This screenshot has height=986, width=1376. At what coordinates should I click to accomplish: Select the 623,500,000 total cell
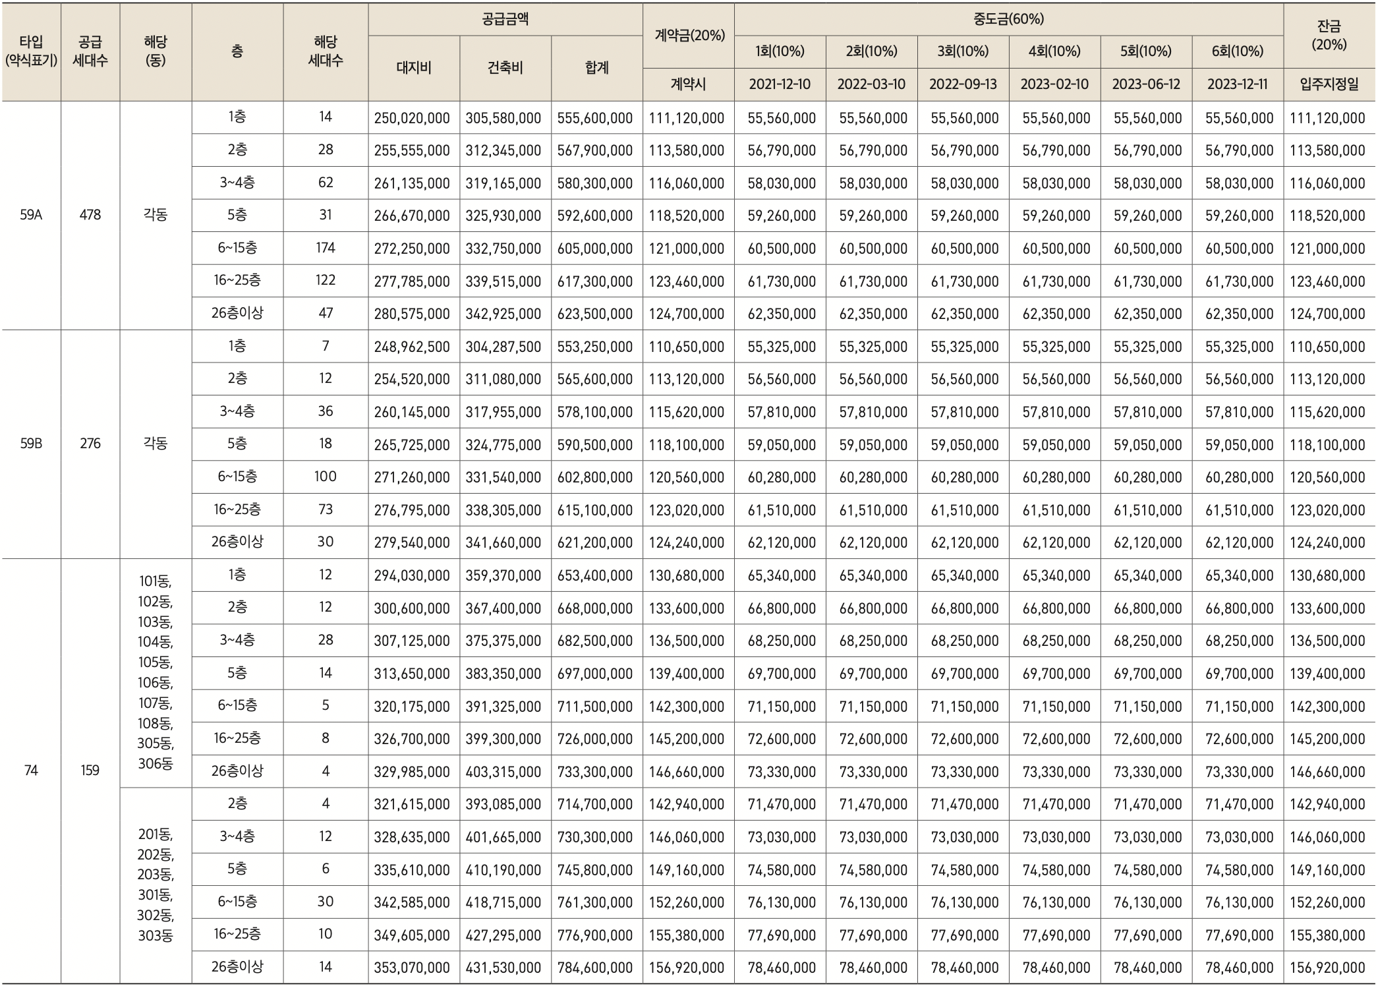point(595,314)
